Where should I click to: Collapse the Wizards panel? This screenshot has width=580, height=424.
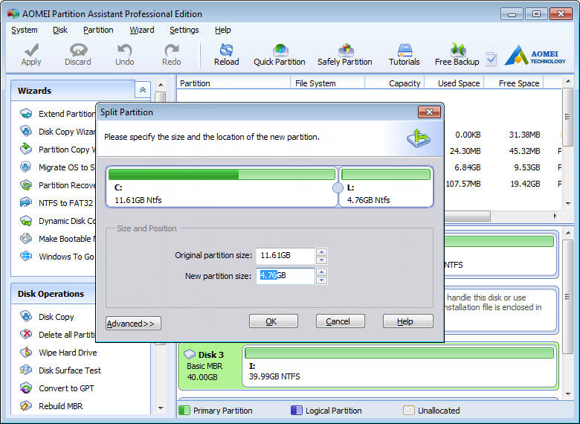tap(143, 89)
